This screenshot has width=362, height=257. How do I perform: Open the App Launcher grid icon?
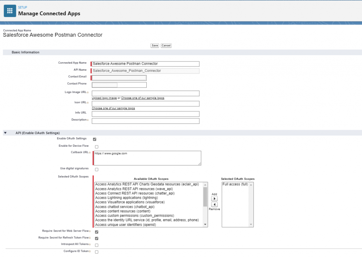tap(10, 11)
